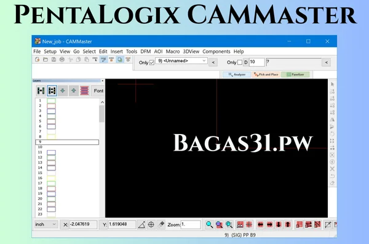The width and height of the screenshot is (369, 244).
Task: Open the Pick and Place tab button
Action: click(266, 74)
